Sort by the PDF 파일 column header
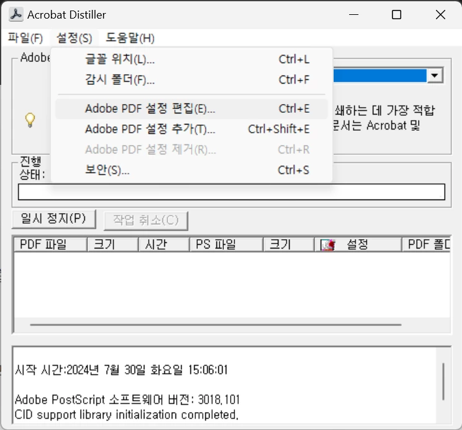Viewport: 462px width, 430px height. click(50, 245)
